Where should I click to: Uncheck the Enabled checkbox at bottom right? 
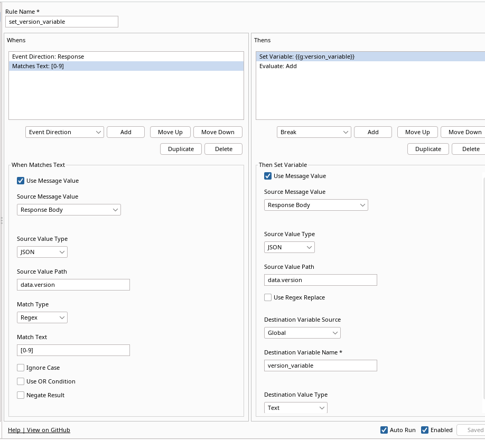pyautogui.click(x=425, y=430)
